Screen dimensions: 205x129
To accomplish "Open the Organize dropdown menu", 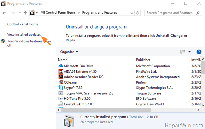I will pos(69,52).
